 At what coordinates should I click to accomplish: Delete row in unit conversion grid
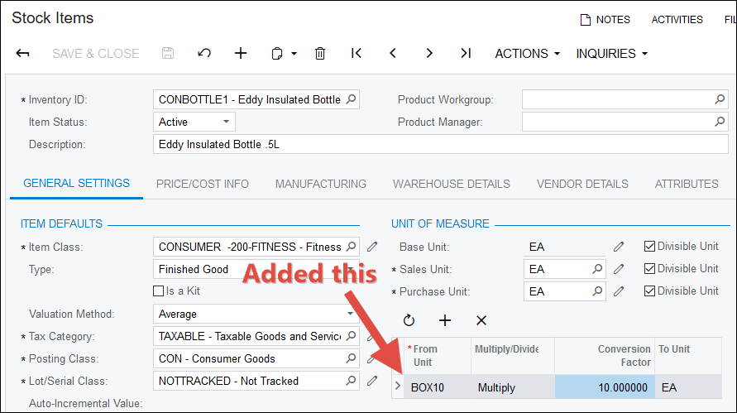(x=481, y=320)
